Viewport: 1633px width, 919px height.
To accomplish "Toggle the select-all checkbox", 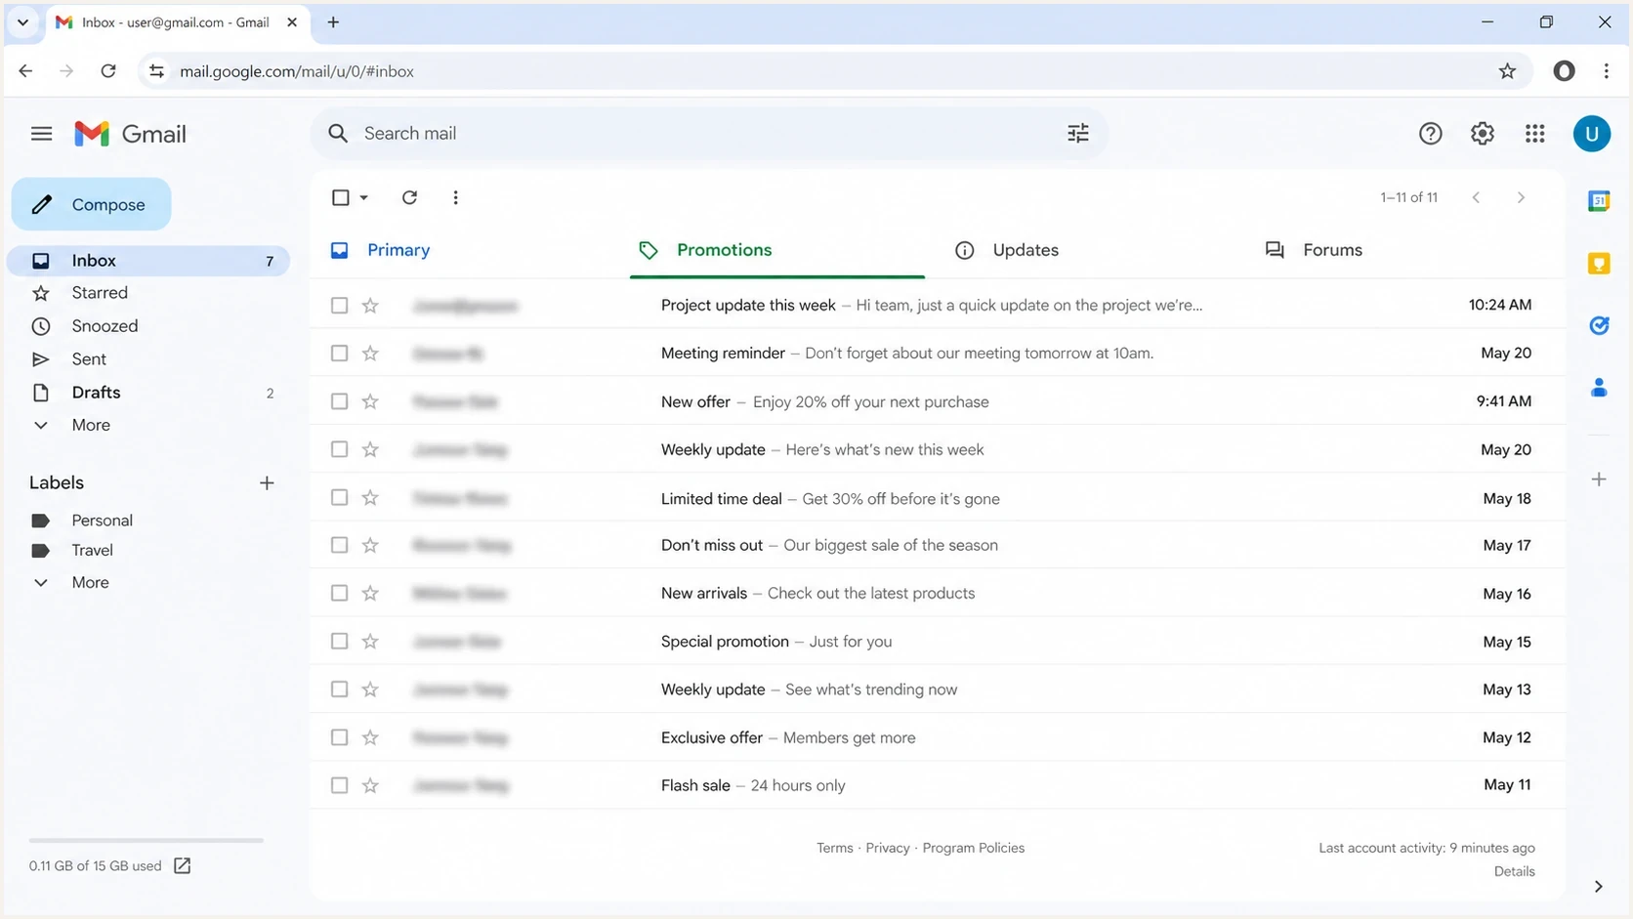I will point(340,197).
